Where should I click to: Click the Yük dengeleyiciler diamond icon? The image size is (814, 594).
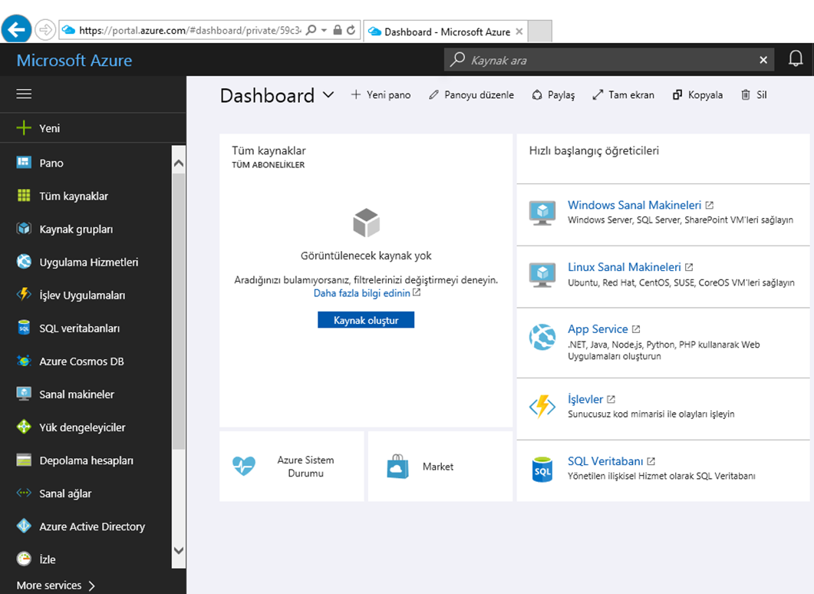24,427
